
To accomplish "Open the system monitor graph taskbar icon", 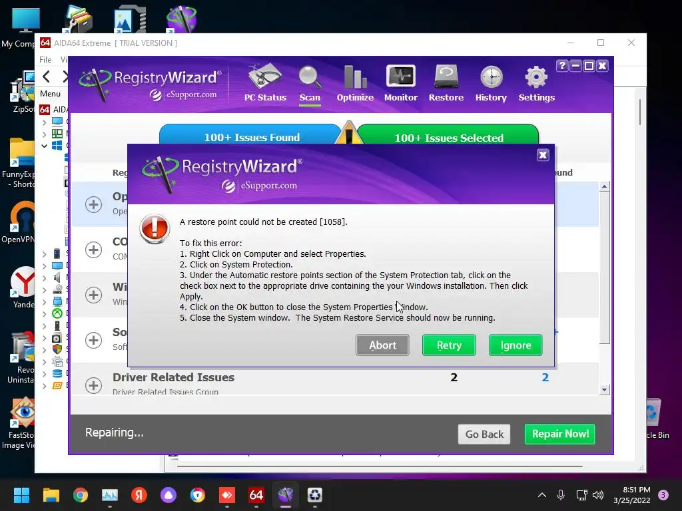I will point(110,495).
